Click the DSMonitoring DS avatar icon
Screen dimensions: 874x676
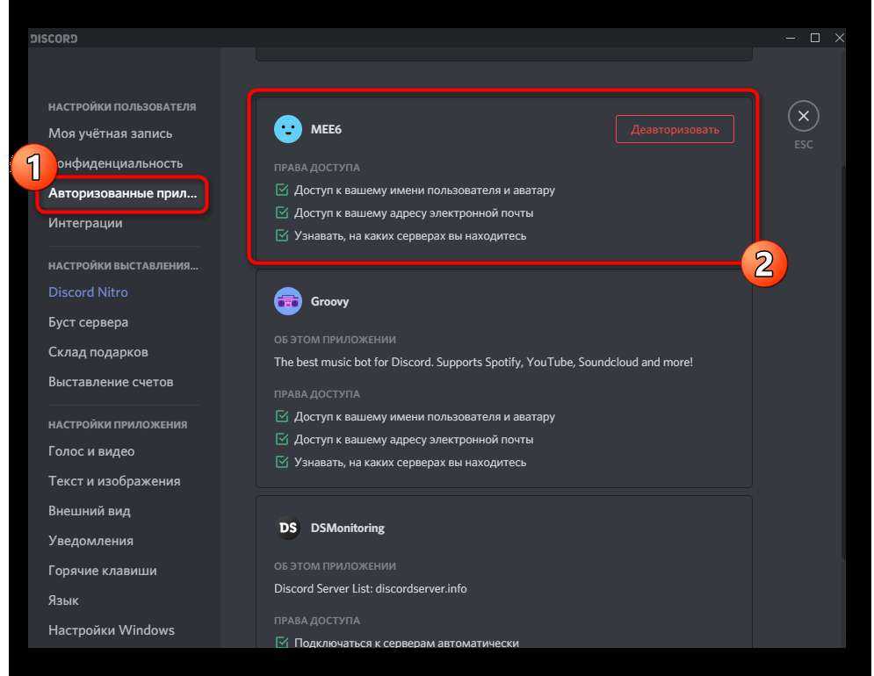pos(288,528)
